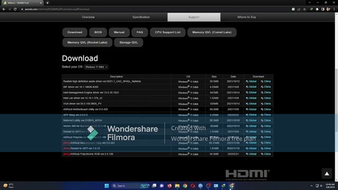Open the Manual section button

point(119,32)
